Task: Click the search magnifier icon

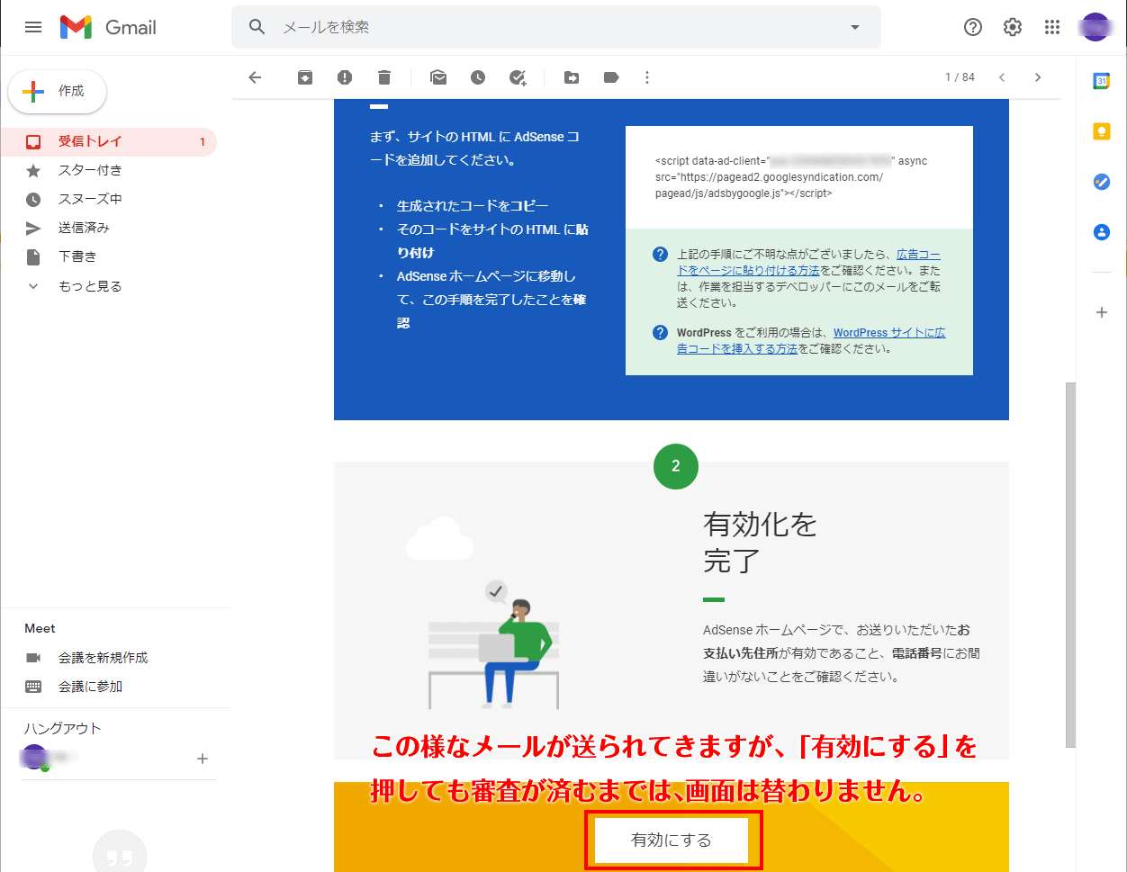Action: click(257, 27)
